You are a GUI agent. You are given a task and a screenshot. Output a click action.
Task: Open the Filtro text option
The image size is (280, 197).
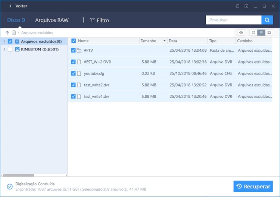(x=103, y=21)
